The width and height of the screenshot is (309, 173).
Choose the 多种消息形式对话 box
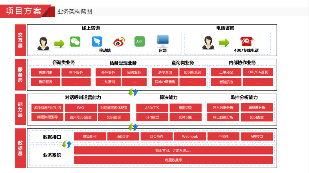pyautogui.click(x=47, y=108)
